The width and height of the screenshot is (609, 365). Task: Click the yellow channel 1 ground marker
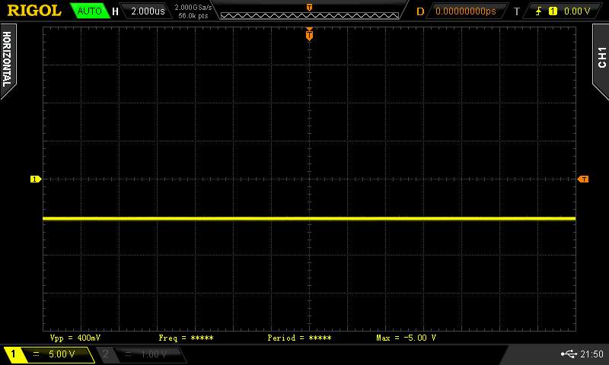[x=35, y=179]
